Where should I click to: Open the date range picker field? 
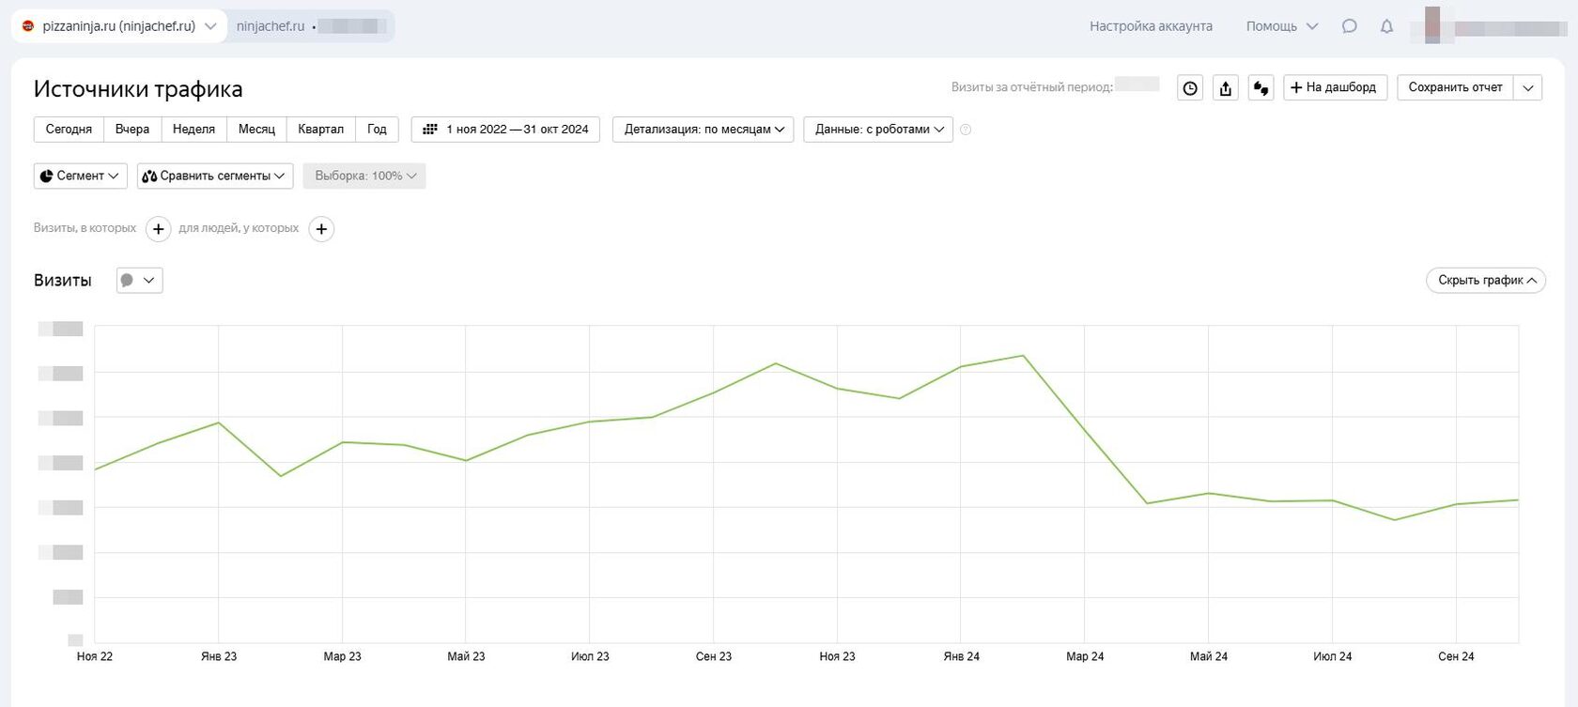[505, 130]
